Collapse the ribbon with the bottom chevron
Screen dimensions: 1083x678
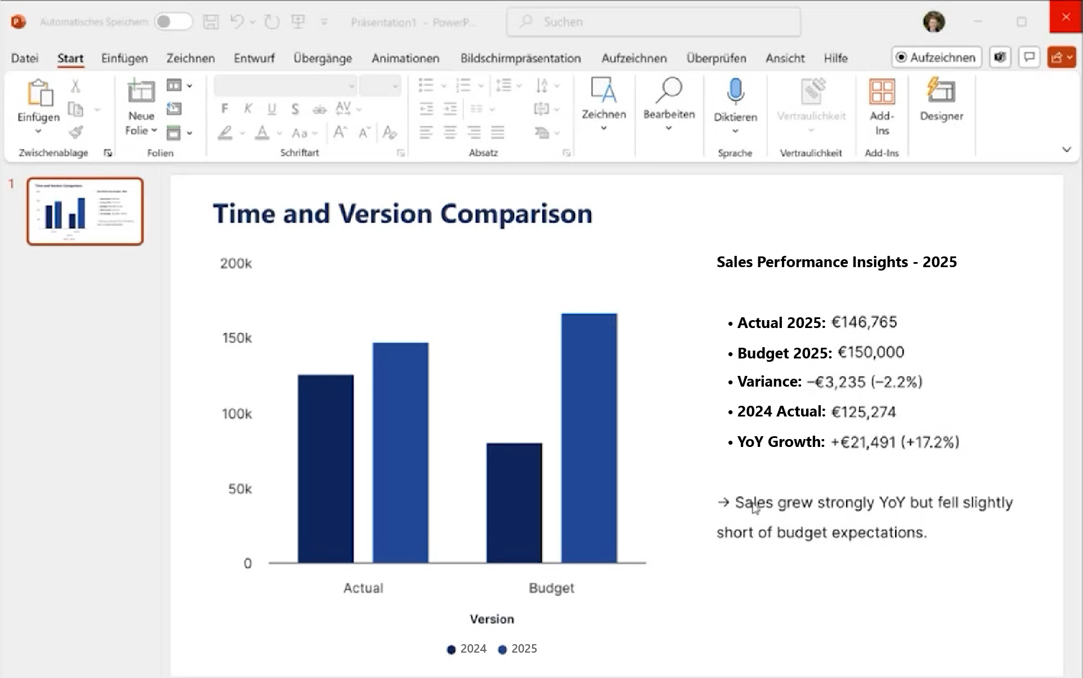coord(1067,149)
